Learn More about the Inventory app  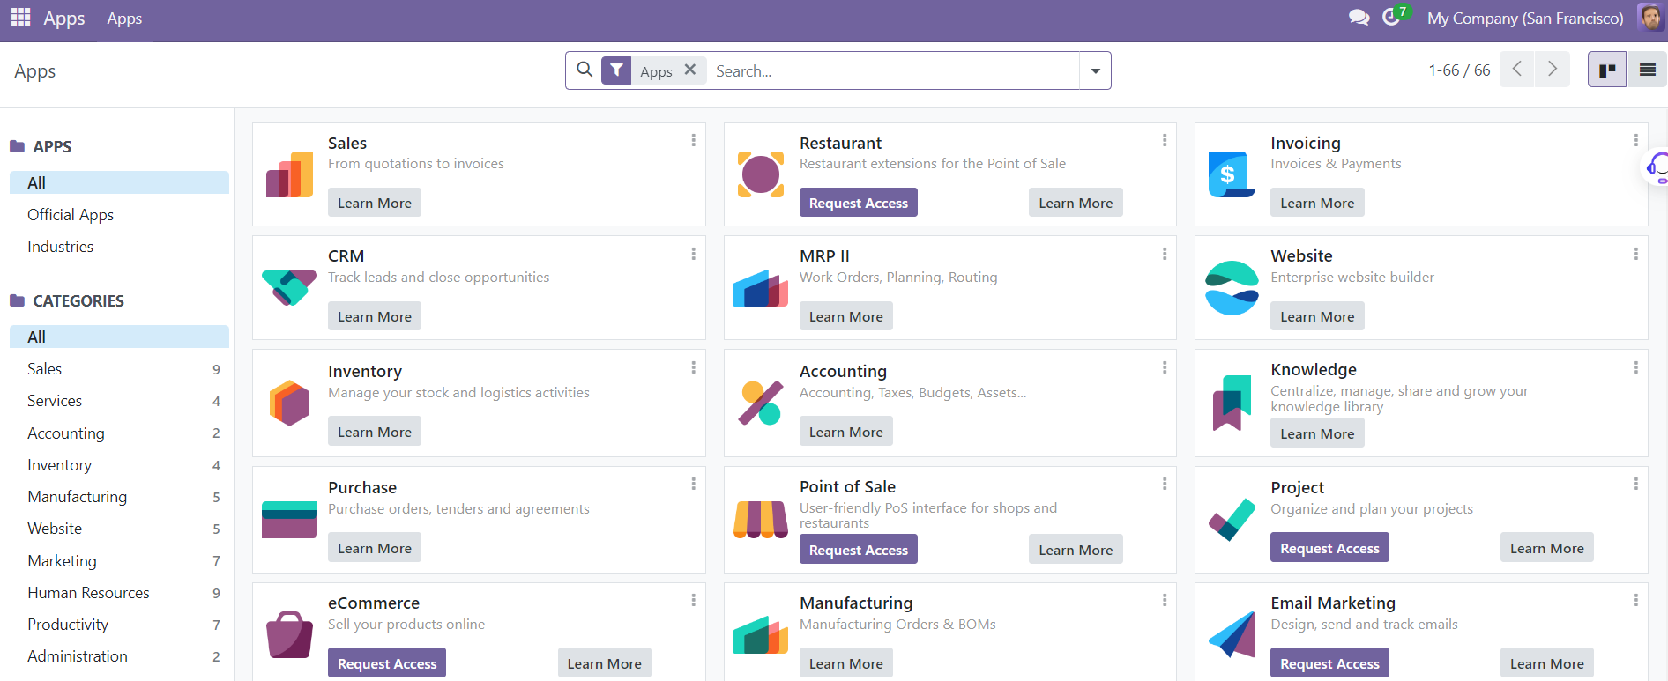375,432
